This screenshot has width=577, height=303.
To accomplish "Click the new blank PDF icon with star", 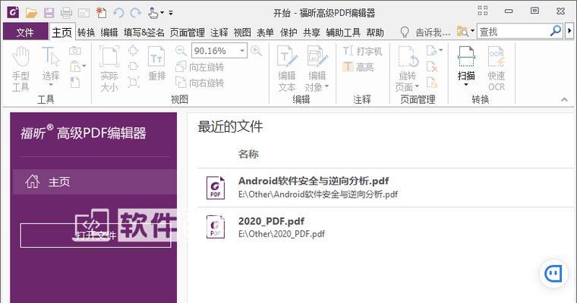I will point(101,13).
